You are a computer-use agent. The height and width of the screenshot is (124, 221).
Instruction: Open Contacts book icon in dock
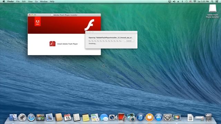point(58,117)
